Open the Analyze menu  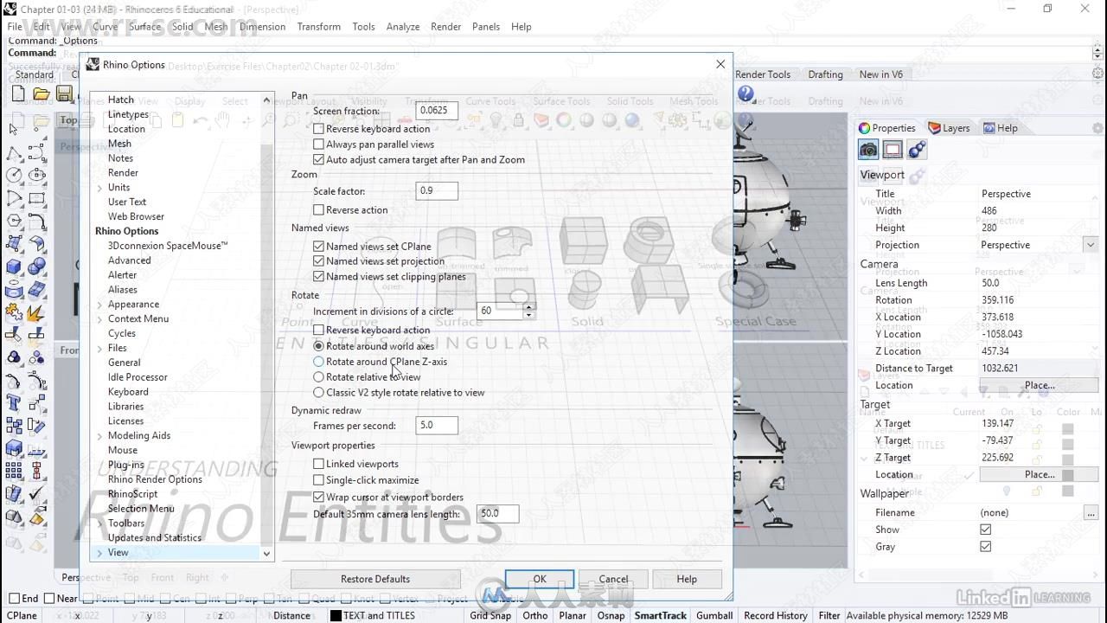point(403,27)
